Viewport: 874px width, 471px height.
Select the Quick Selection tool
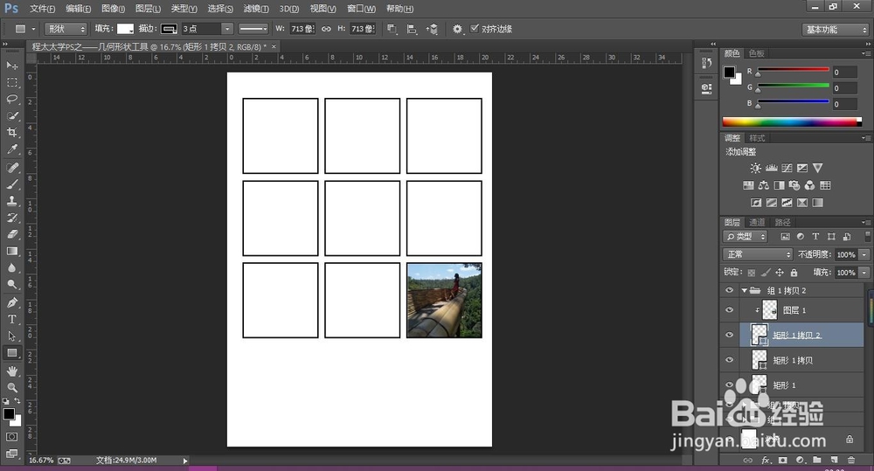pos(11,116)
